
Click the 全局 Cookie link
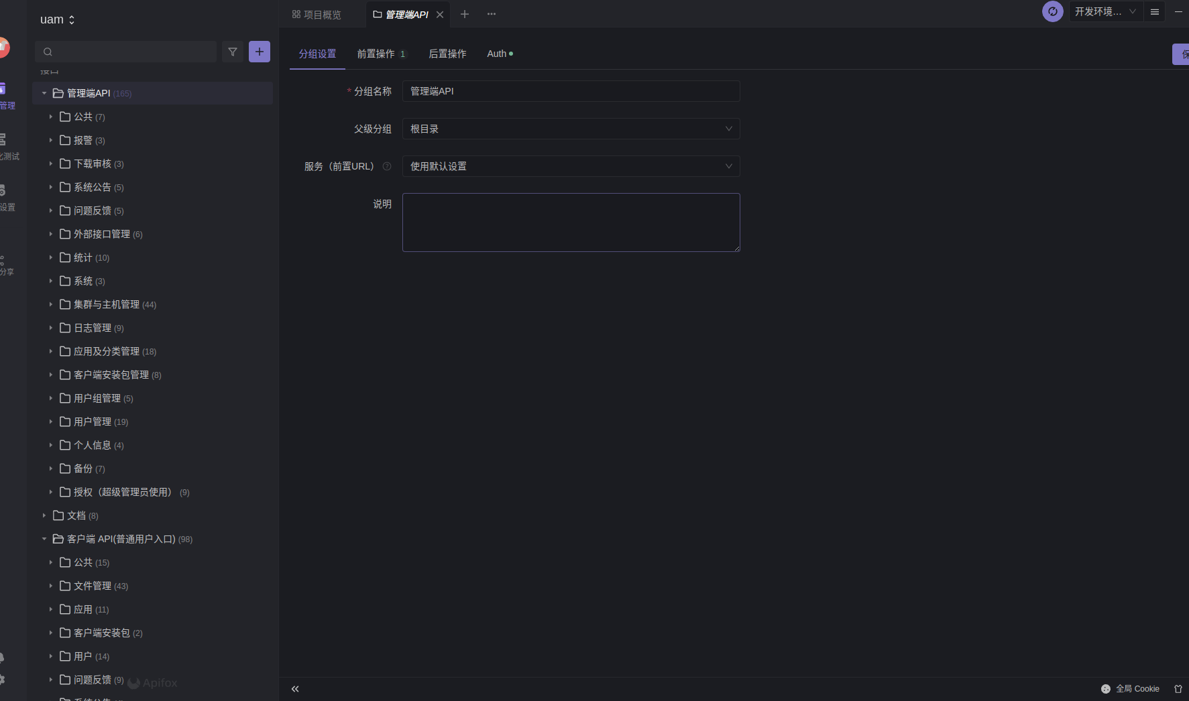(1137, 689)
